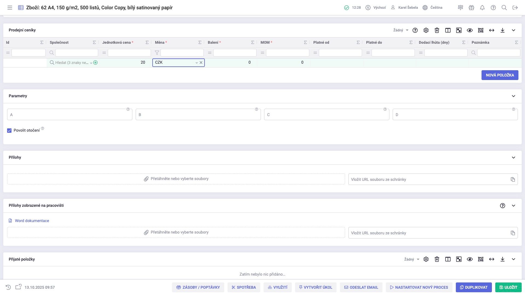Screen dimensions: 525x295
Task: Click the notifications bell icon
Action: [x=482, y=8]
